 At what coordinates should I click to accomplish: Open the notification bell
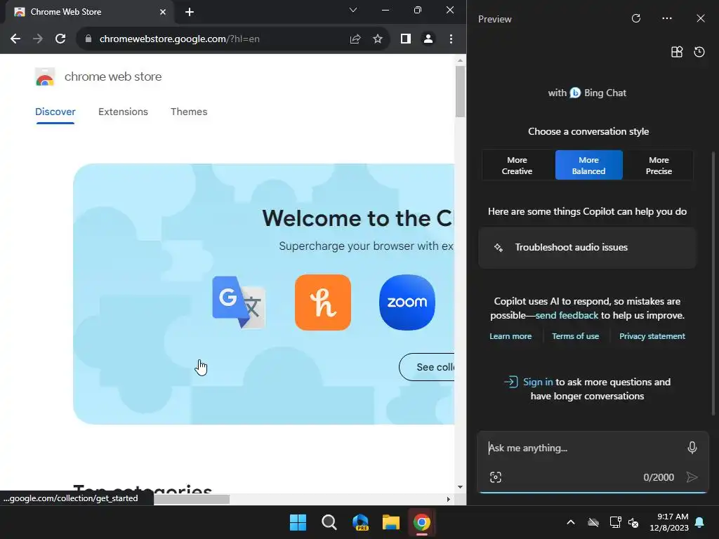pos(700,522)
